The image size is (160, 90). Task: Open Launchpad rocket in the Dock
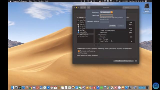tap(16, 87)
